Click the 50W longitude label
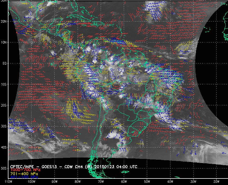 147,182
